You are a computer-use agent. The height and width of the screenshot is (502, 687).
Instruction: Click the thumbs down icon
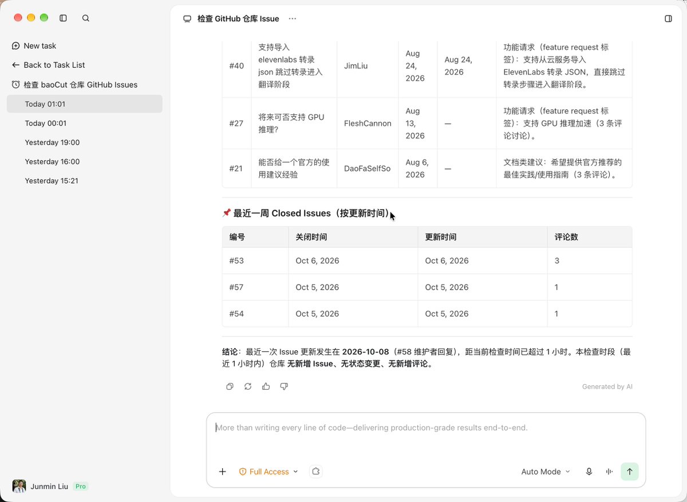[x=284, y=386]
